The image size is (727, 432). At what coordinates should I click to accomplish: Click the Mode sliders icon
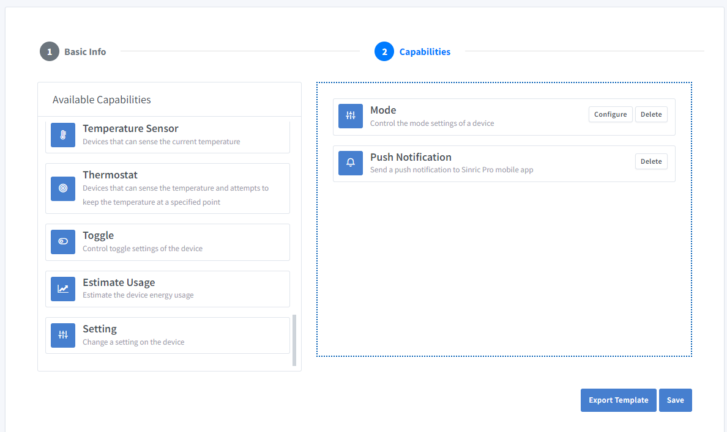pos(351,116)
